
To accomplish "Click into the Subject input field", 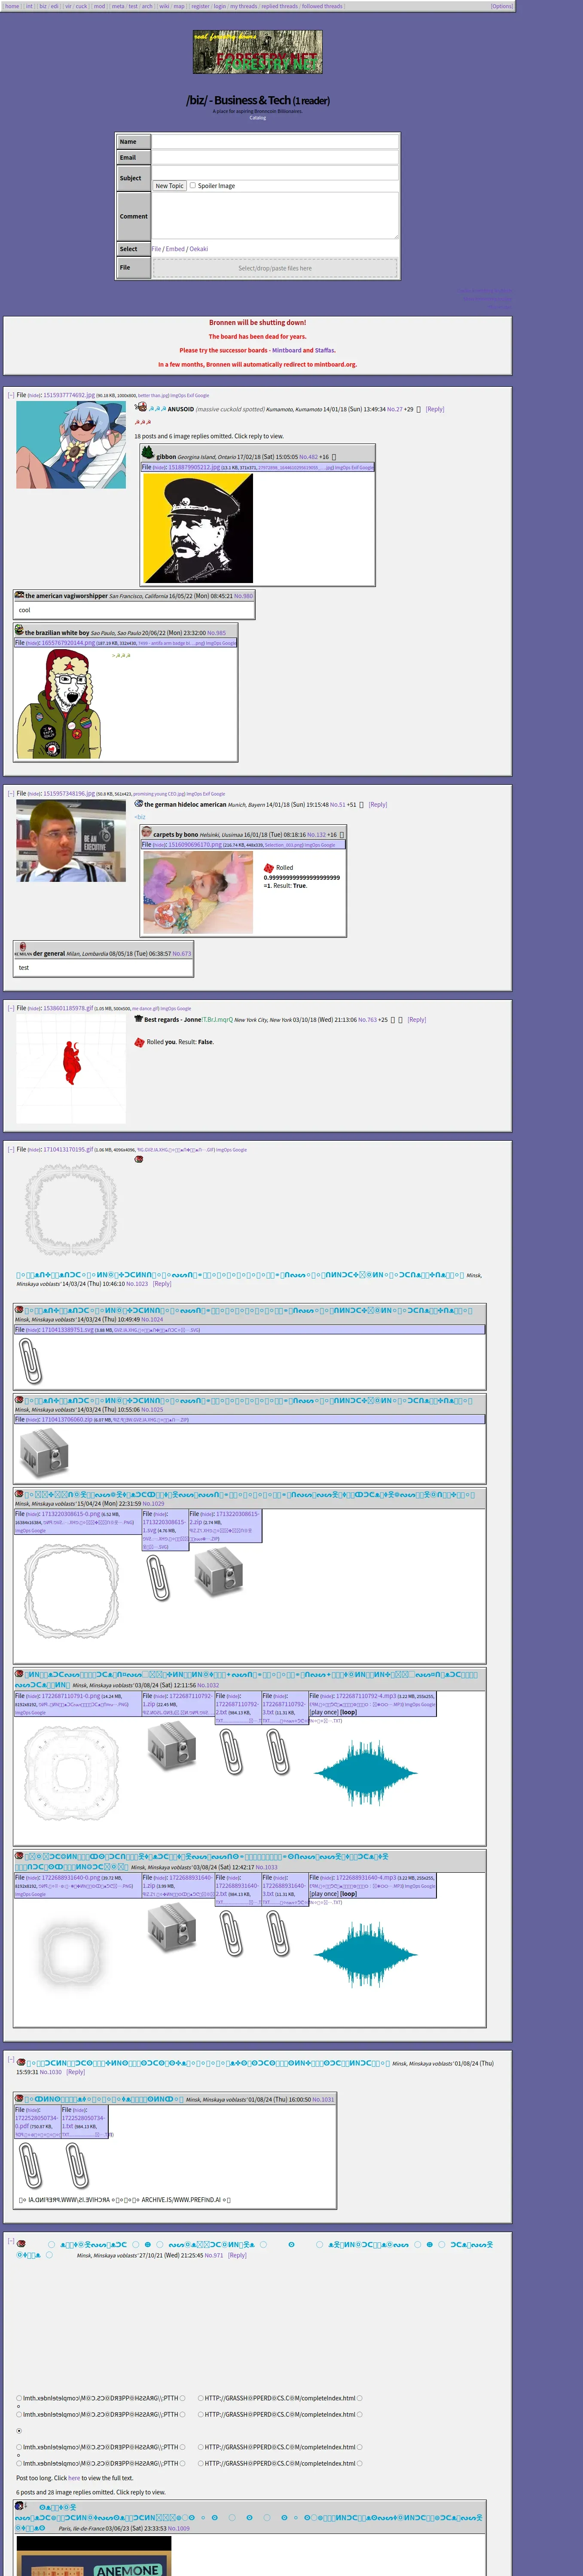I will [275, 173].
